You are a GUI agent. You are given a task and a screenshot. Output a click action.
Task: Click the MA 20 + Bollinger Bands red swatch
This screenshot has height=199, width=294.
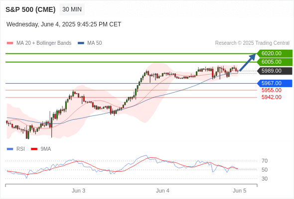pos(10,43)
